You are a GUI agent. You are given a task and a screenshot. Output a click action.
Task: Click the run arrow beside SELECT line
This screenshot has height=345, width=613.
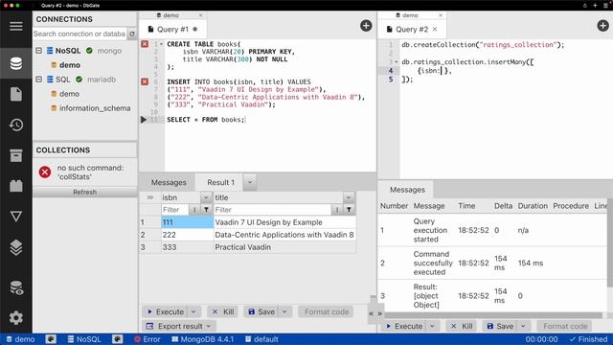[x=144, y=119]
